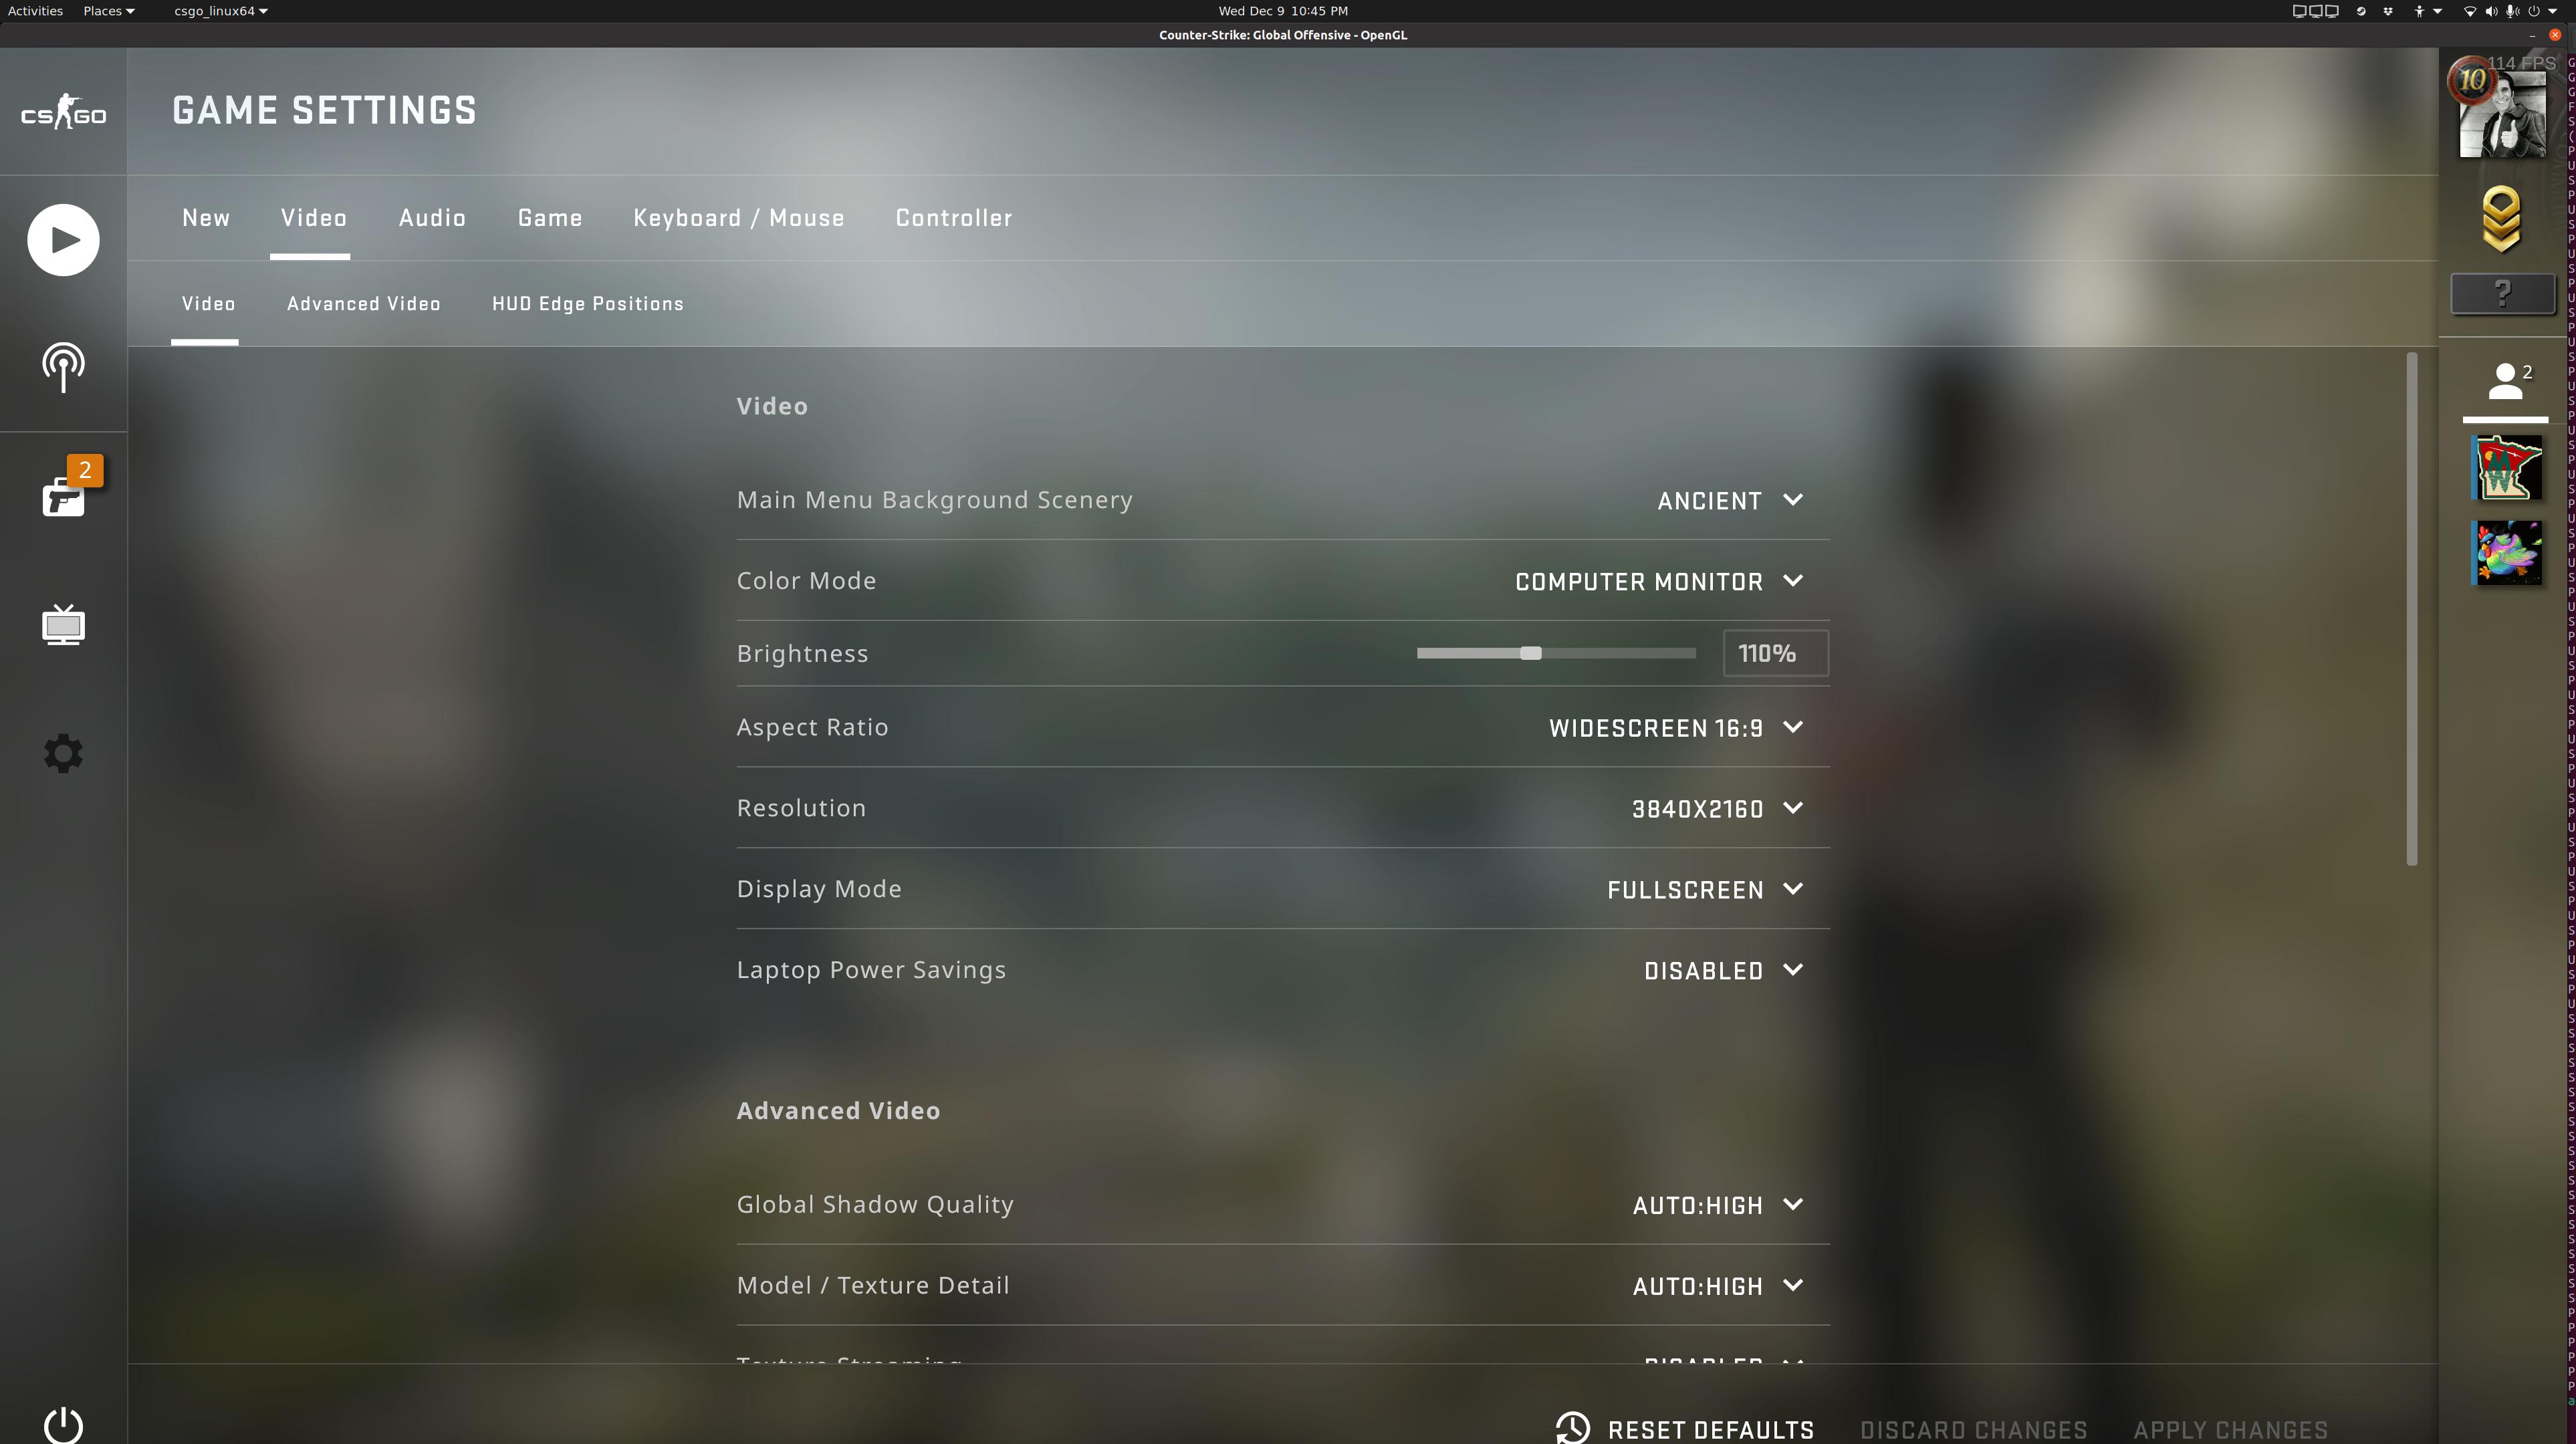
Task: Click the CS:GO logo home icon
Action: [x=63, y=113]
